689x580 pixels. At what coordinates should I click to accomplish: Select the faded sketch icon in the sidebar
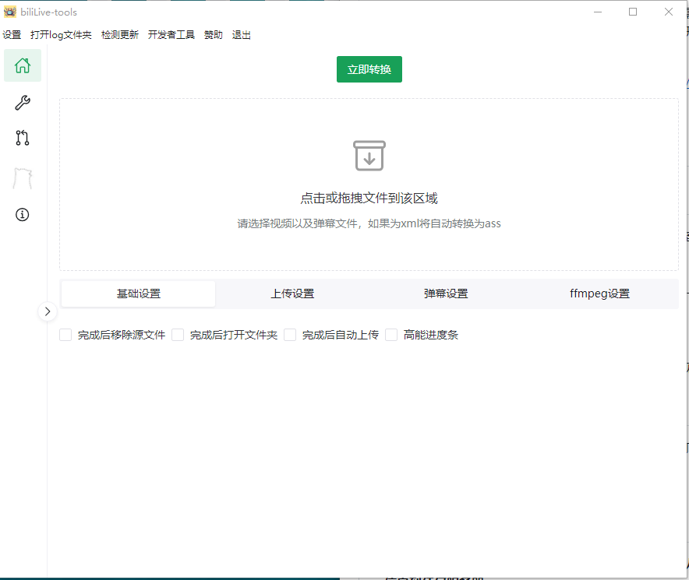(22, 178)
